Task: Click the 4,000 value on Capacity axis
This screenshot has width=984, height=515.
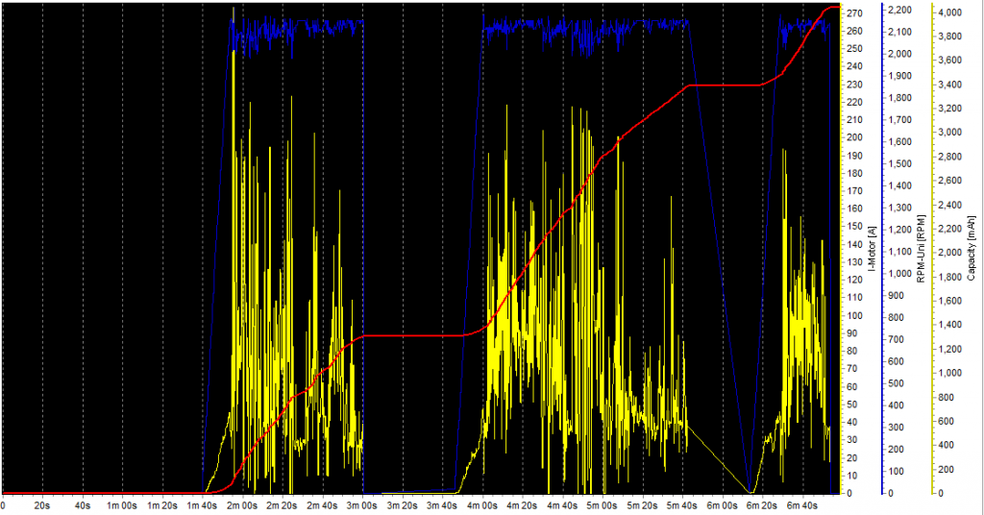Action: tap(950, 12)
